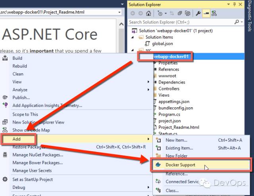Image resolution: width=254 pixels, height=196 pixels.
Task: Choose Set as StartUp Project
Action: [33, 179]
